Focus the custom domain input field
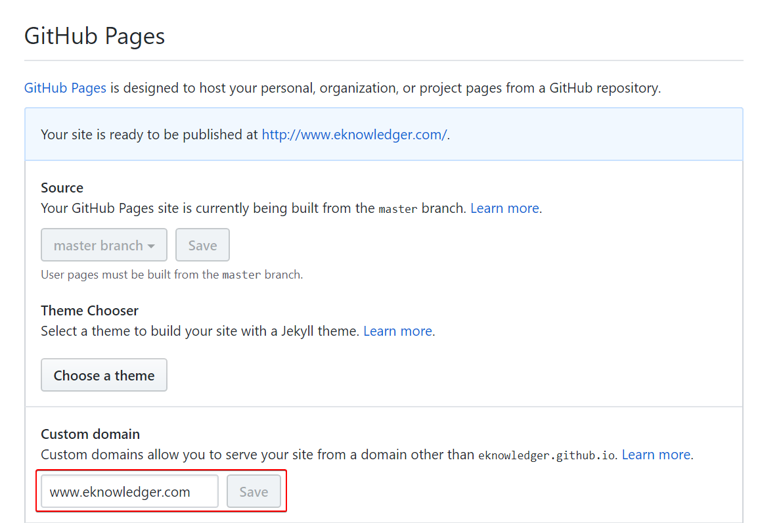 click(x=129, y=491)
